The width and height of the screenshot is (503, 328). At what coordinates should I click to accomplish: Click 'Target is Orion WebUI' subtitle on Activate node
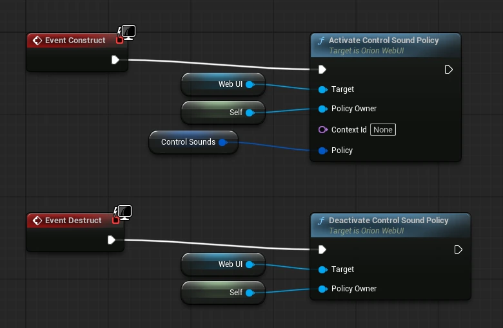tap(366, 51)
